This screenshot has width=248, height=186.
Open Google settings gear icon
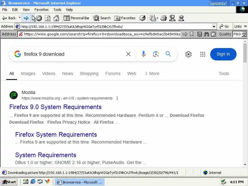(188, 54)
